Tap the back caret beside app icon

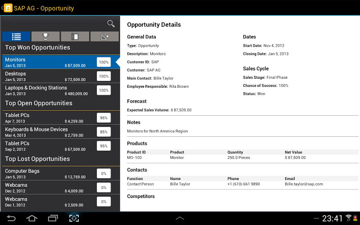pos(2,8)
